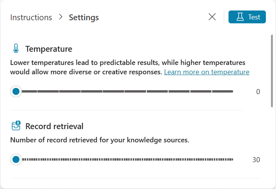This screenshot has width=276, height=189.
Task: Click the Record retrieval slider handle
Action: [x=16, y=159]
